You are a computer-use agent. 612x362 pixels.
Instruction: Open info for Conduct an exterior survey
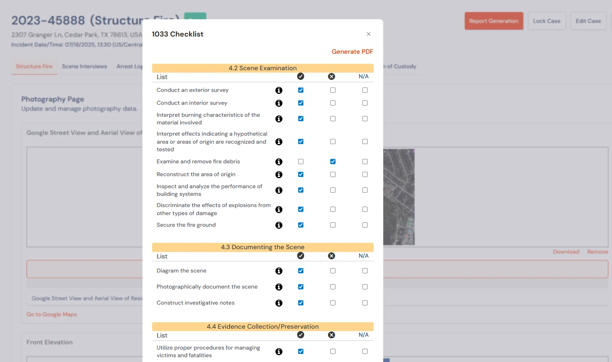pyautogui.click(x=279, y=90)
